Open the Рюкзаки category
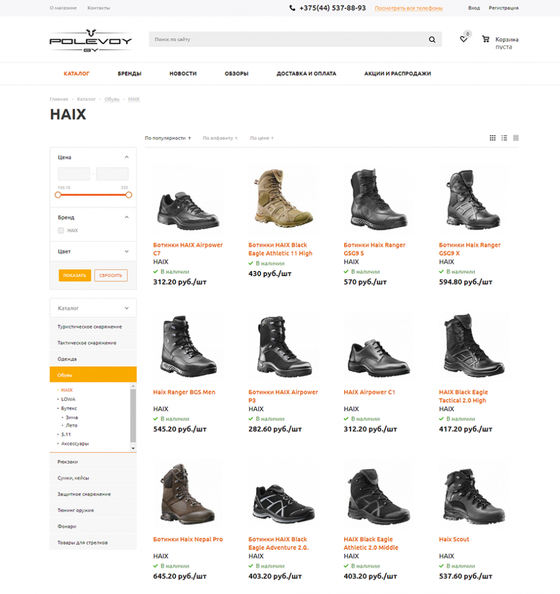Screen dimensions: 560x594 click(x=93, y=462)
